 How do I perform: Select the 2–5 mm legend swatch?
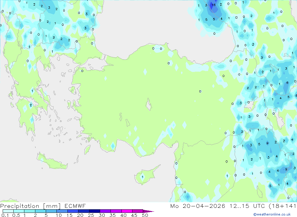point(40,211)
